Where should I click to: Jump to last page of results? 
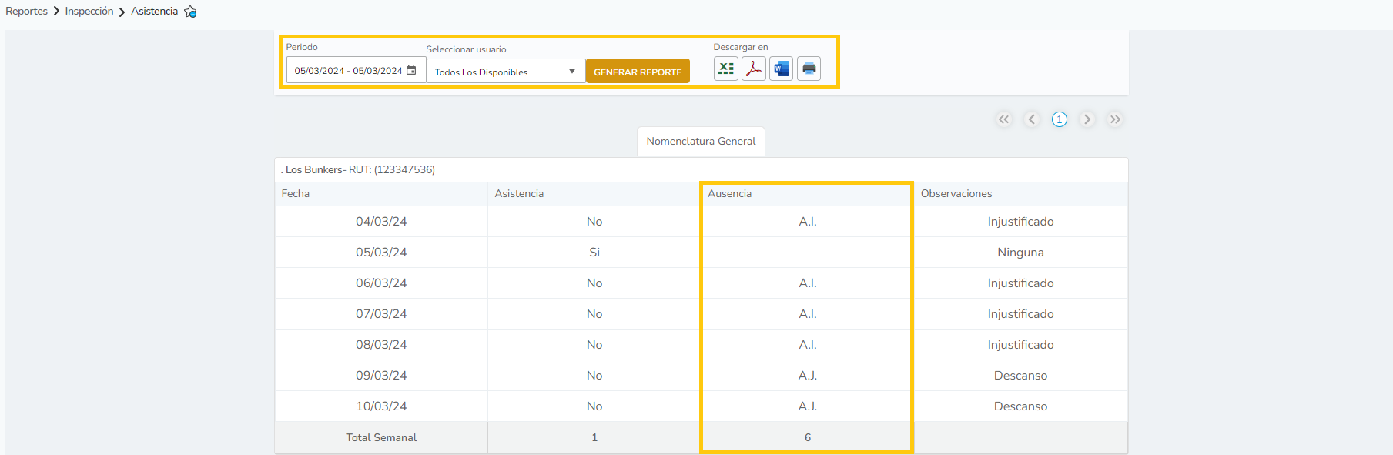click(1115, 119)
